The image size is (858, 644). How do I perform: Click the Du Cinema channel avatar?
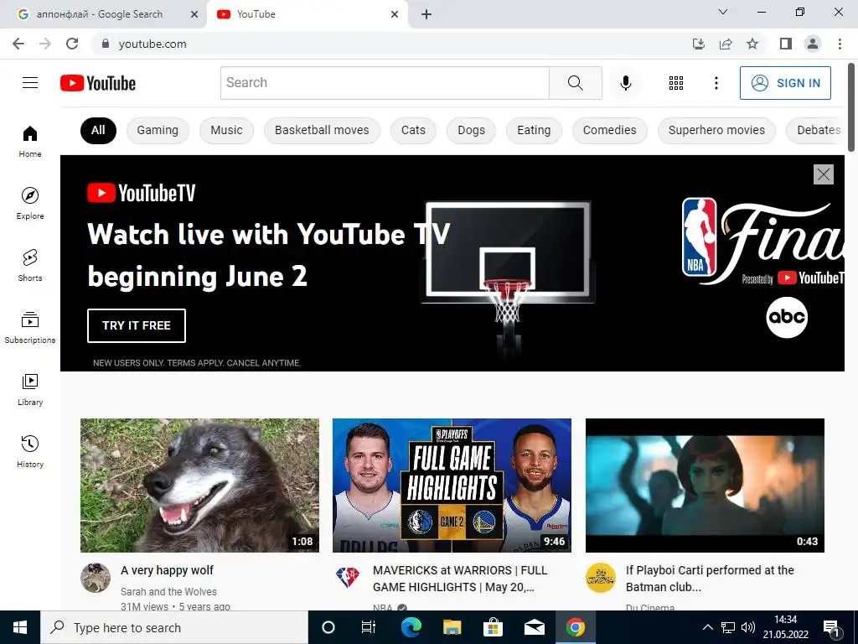[601, 578]
